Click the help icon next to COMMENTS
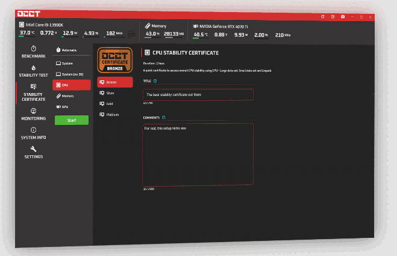397x256 pixels. 164,118
